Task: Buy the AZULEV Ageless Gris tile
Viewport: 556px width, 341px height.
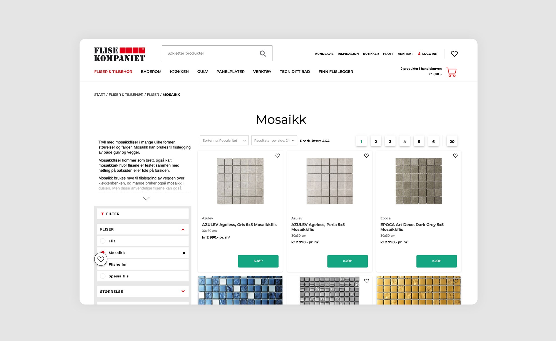Action: click(x=258, y=261)
